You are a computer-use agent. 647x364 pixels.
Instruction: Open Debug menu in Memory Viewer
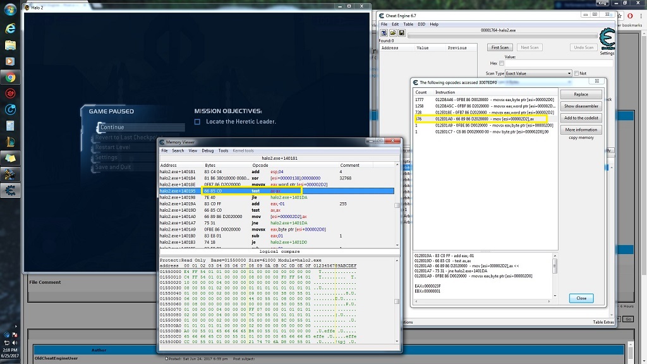(207, 150)
